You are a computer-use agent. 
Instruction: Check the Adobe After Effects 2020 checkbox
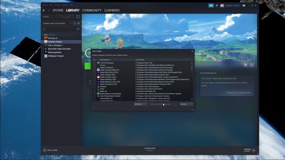click(94, 72)
